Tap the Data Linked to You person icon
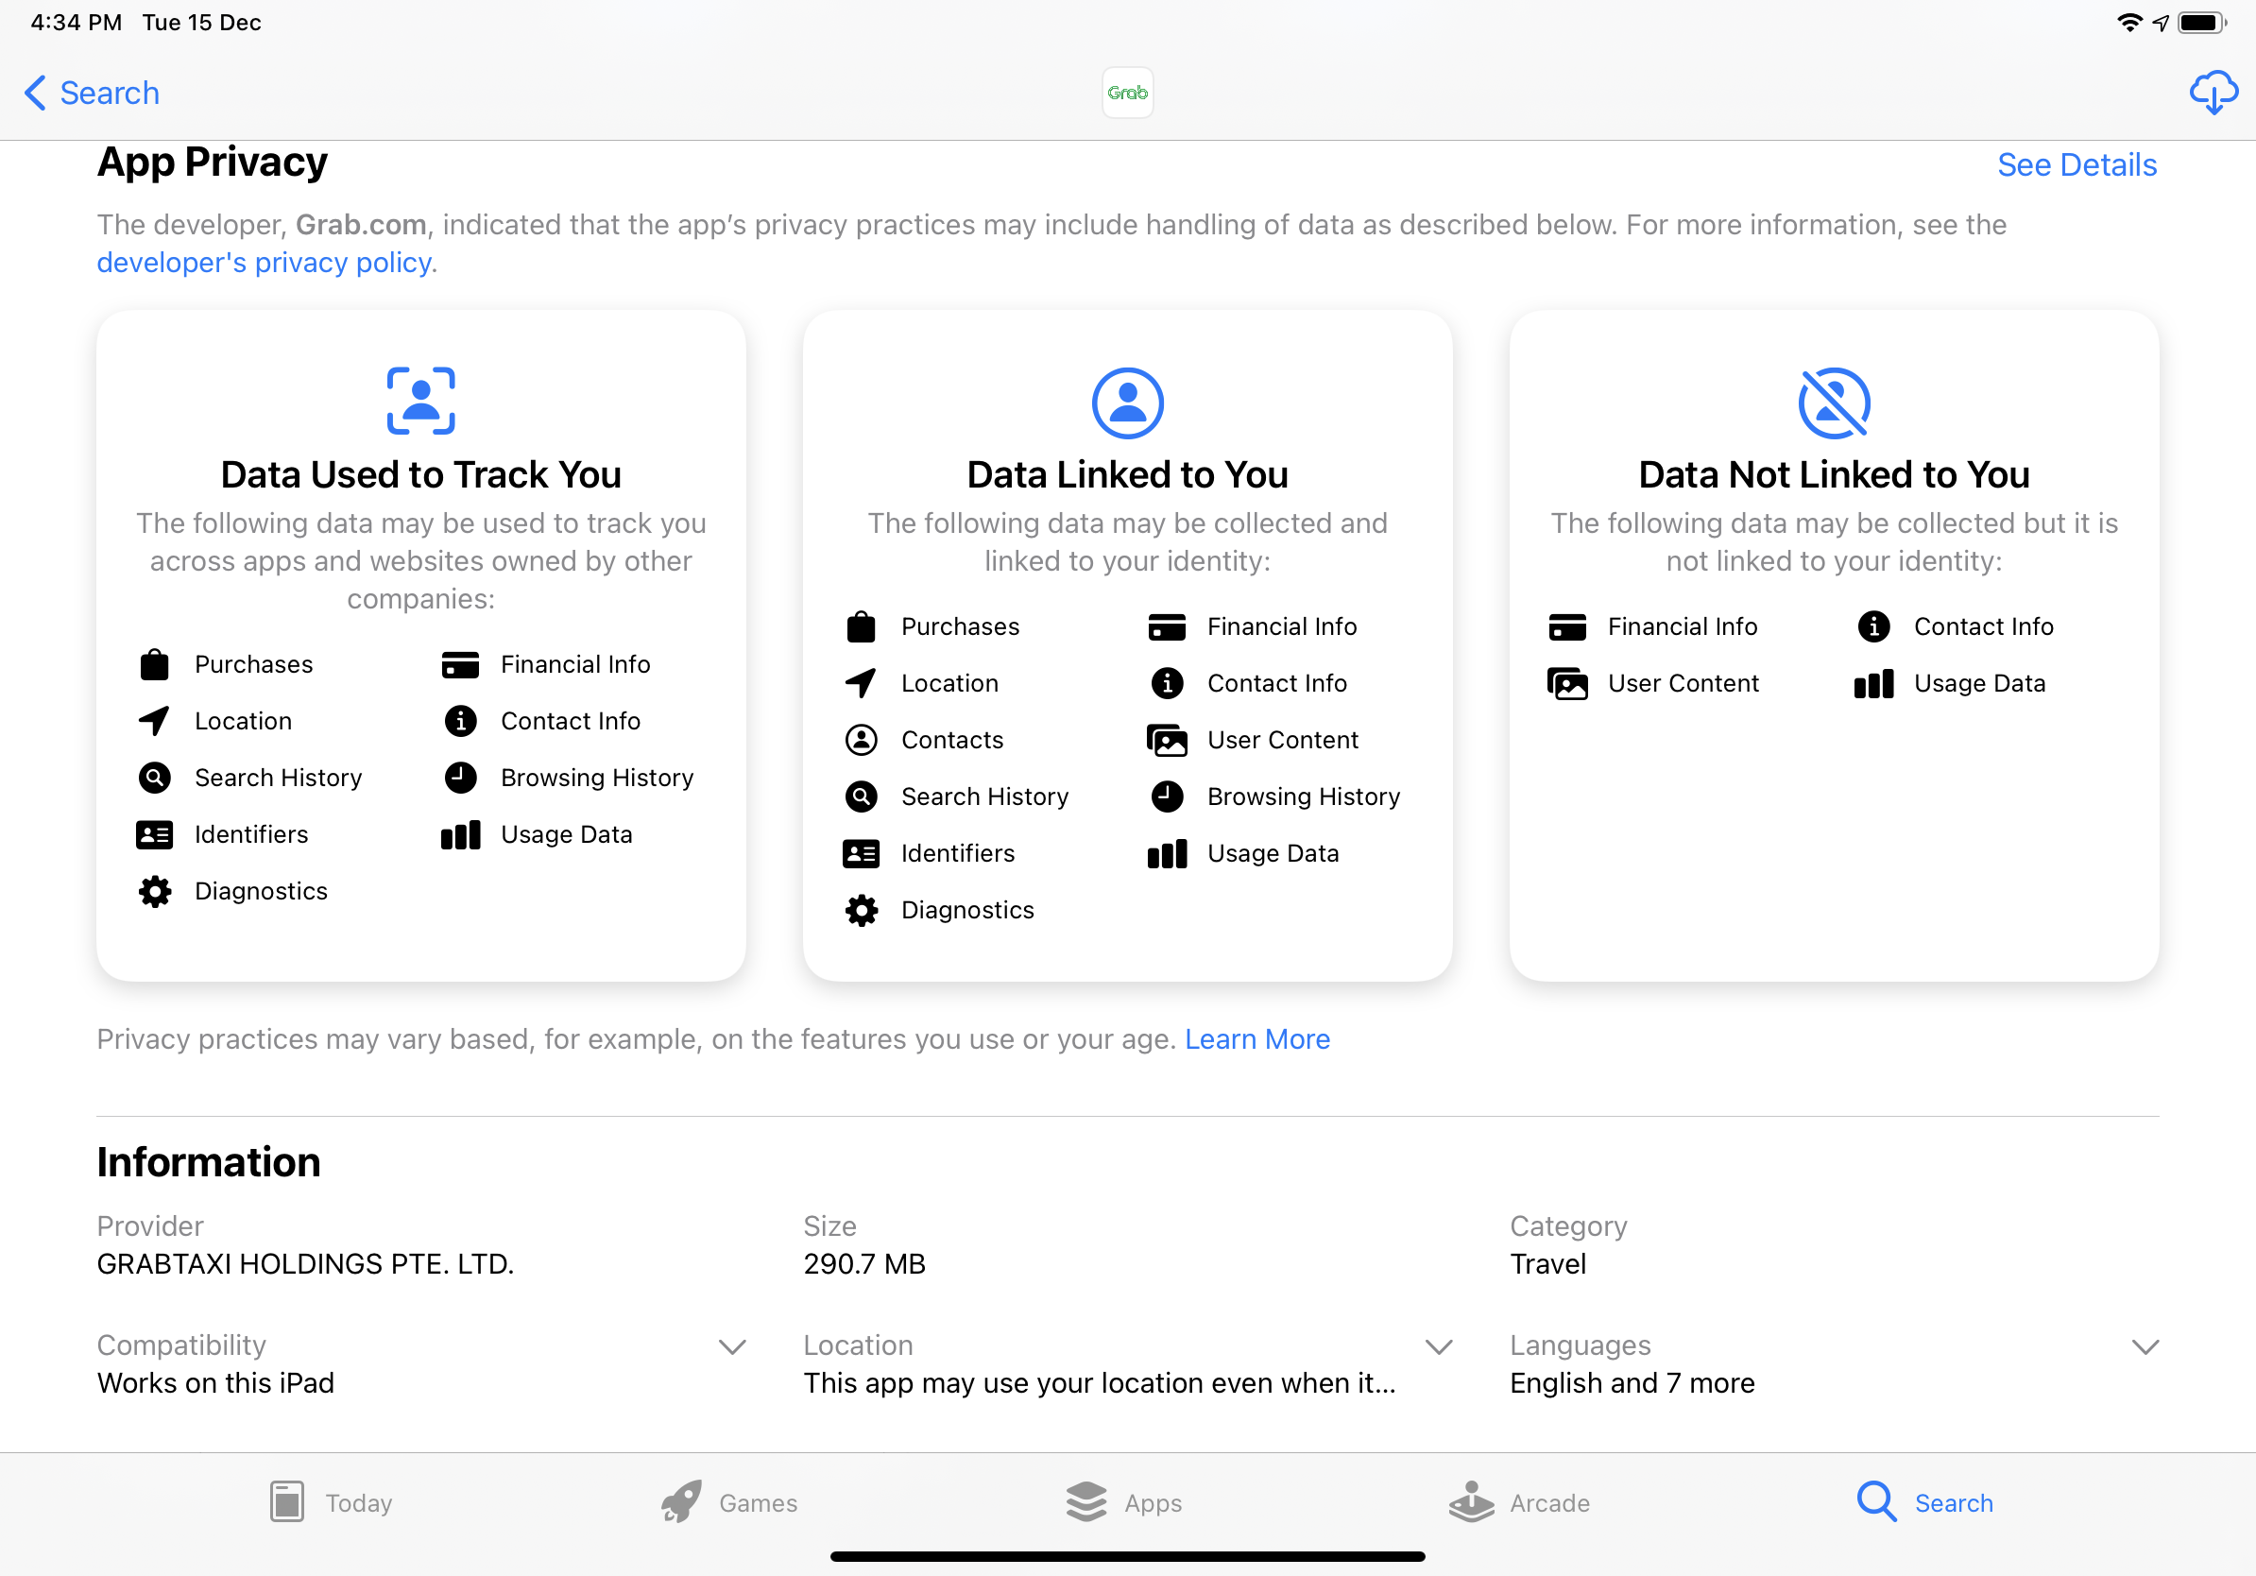Screen dimensions: 2256x1576 (x=1127, y=402)
